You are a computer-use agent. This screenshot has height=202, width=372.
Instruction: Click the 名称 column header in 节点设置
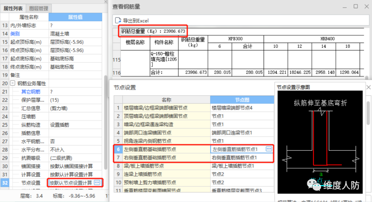[166, 100]
